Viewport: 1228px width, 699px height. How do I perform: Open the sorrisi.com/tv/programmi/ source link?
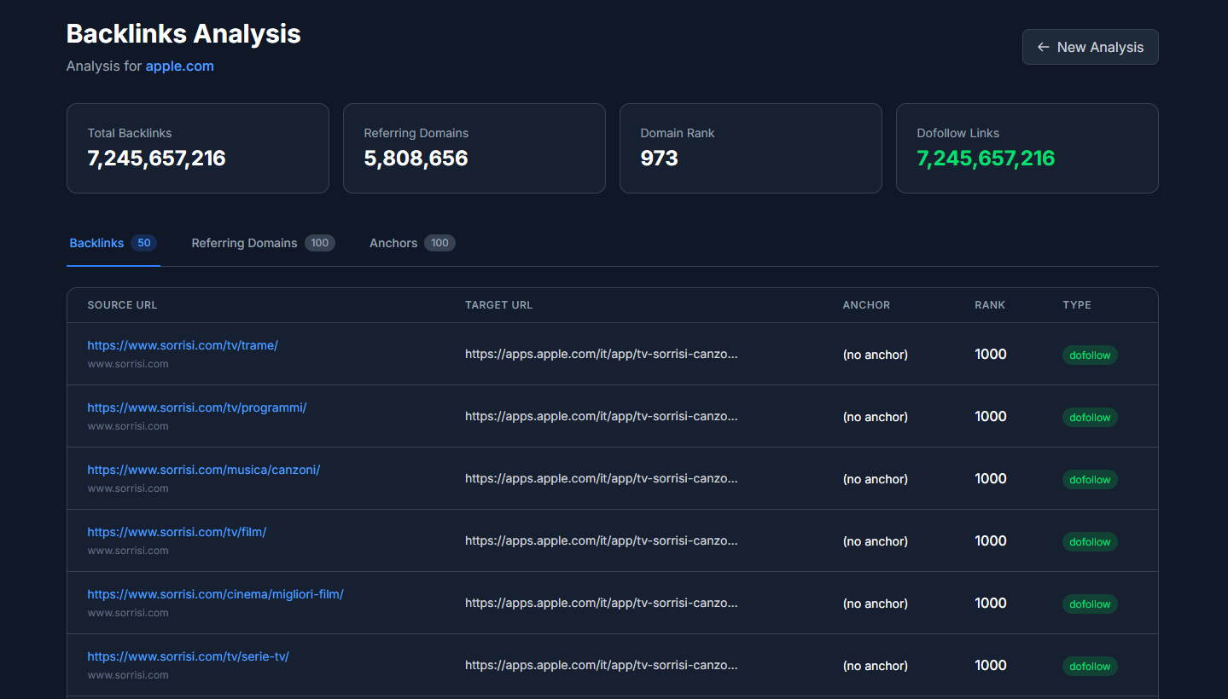[x=196, y=407]
